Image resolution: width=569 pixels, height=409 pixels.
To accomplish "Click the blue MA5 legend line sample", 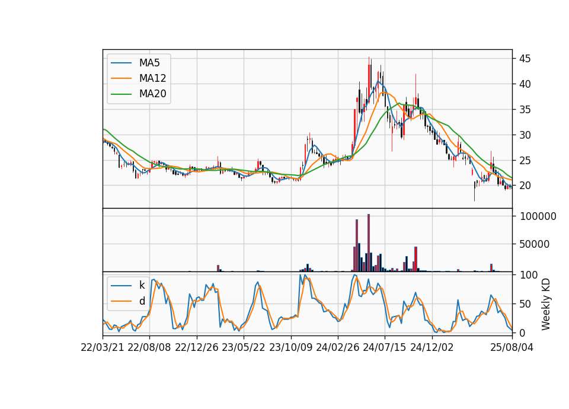I will click(x=121, y=63).
